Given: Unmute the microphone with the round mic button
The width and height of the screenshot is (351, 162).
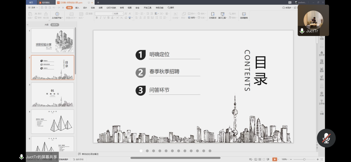Looking at the screenshot, I should coord(326,138).
